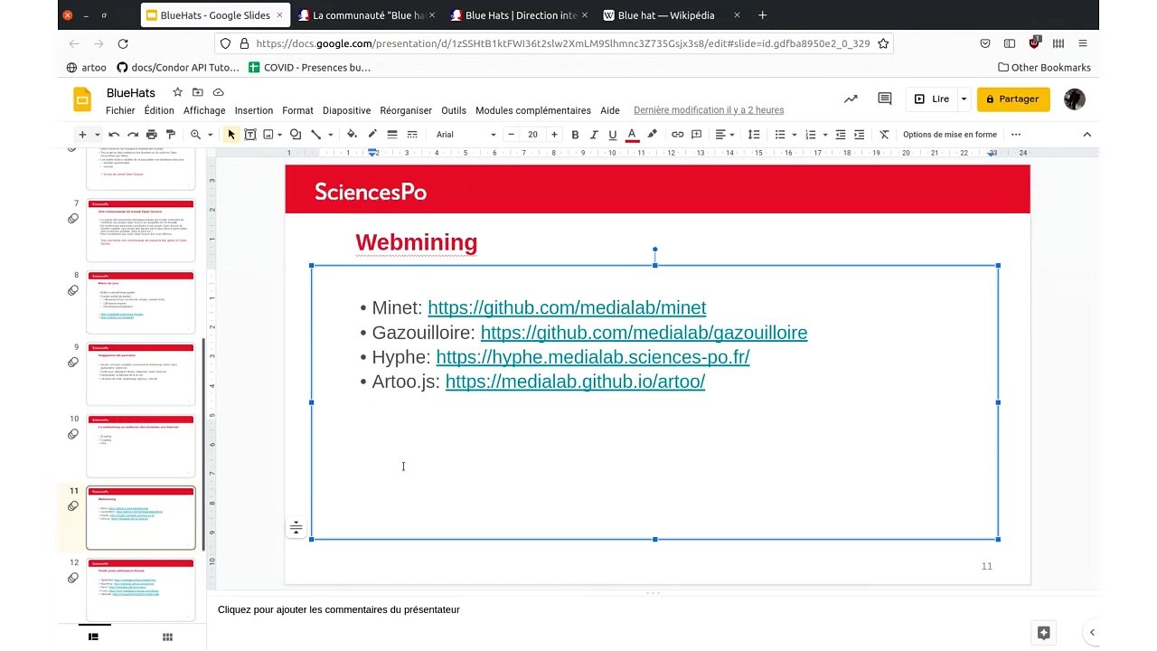
Task: Open the Édition menu
Action: coord(159,110)
